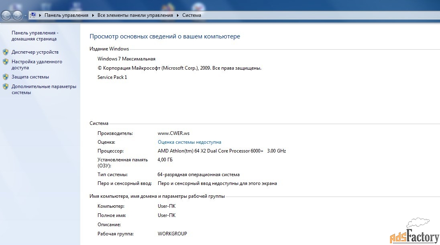Click the User-ПК value next to Компьютер
The width and height of the screenshot is (440, 245).
click(167, 206)
